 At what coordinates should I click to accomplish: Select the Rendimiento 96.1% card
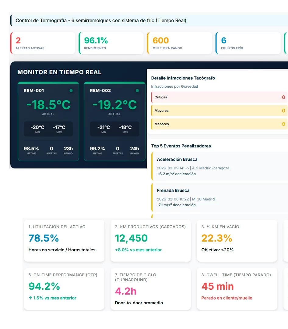point(111,43)
